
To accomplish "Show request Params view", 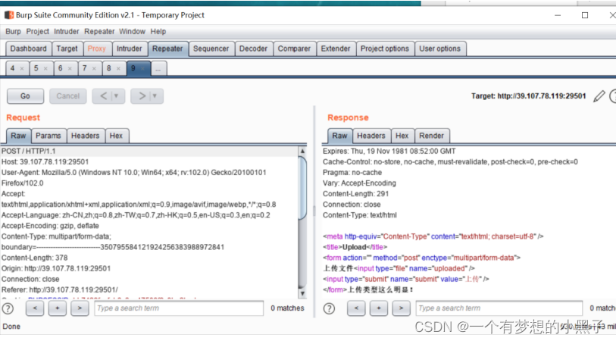I will pyautogui.click(x=48, y=136).
